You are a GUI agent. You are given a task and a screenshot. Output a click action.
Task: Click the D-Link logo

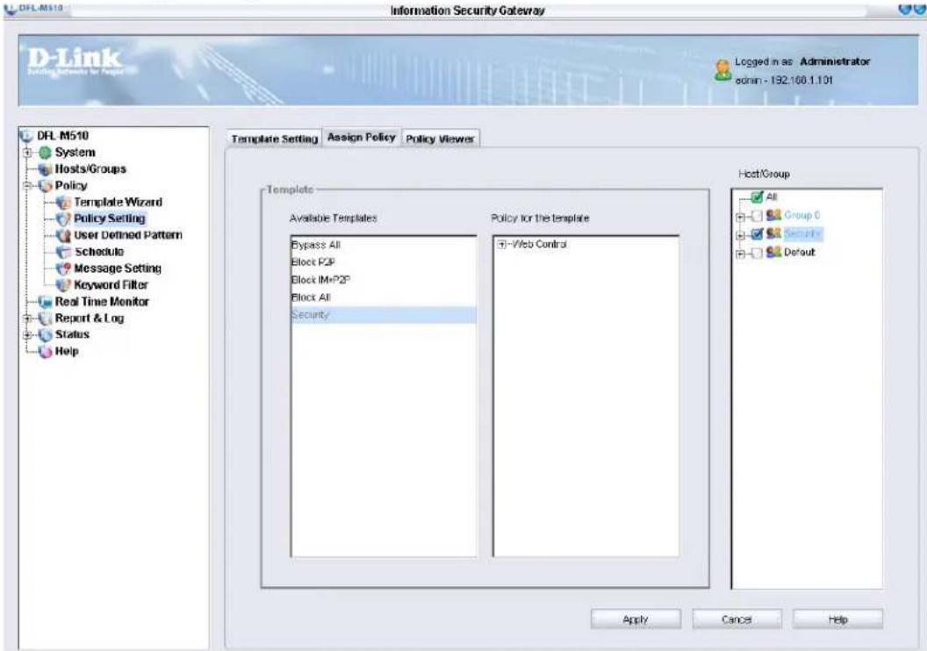[75, 62]
